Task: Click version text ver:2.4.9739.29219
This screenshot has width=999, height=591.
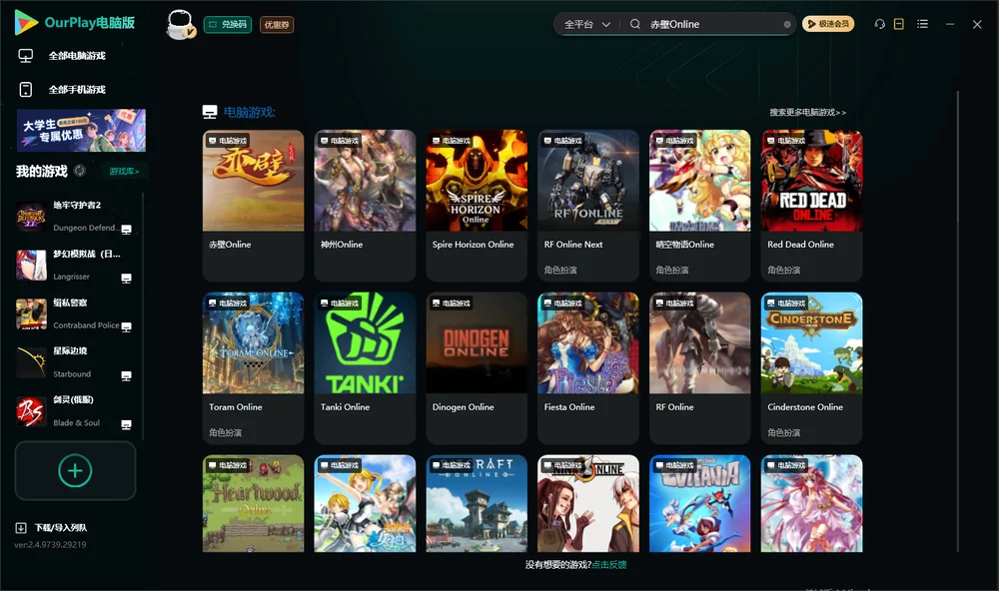Action: click(x=50, y=544)
